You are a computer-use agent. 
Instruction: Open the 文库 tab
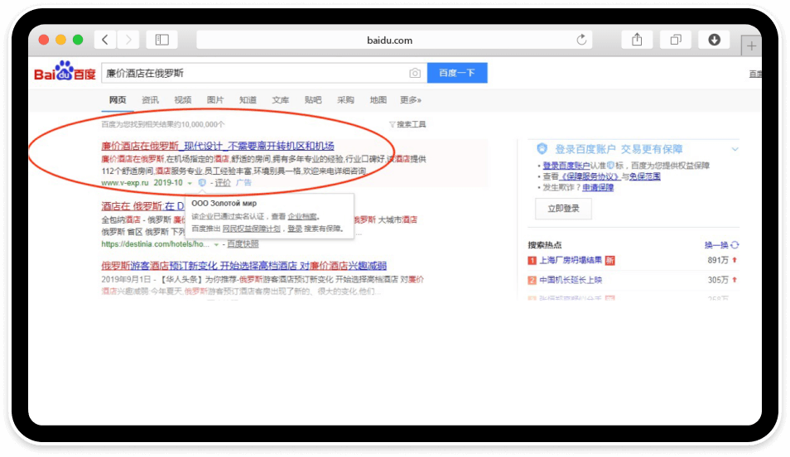(x=281, y=100)
